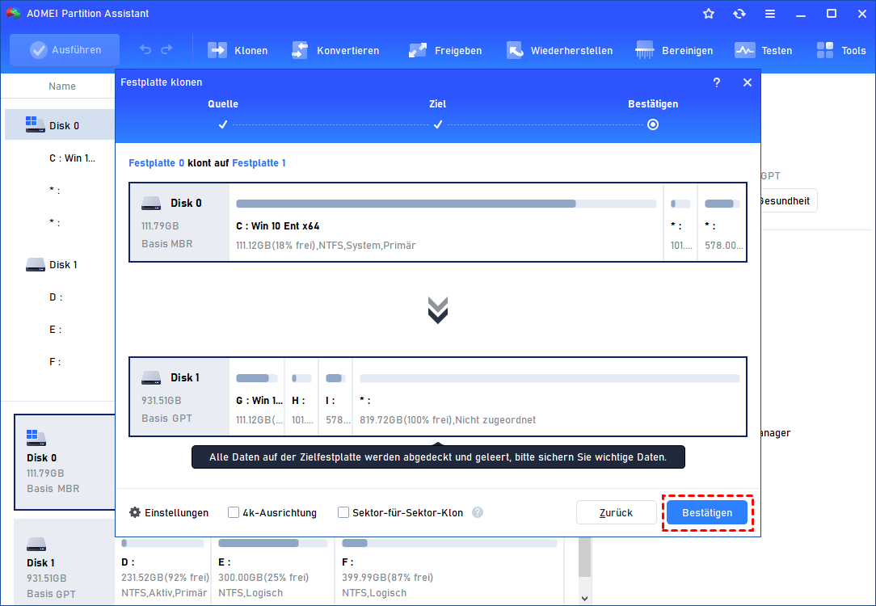This screenshot has height=606, width=876.
Task: Select the C: Win 10 Ent x64 partition
Action: point(445,225)
